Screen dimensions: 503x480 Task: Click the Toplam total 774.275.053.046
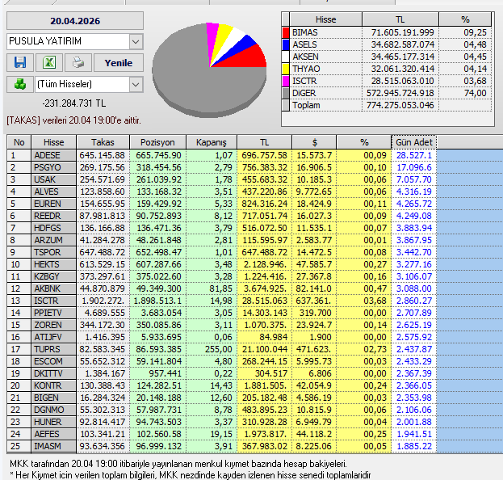[x=400, y=105]
